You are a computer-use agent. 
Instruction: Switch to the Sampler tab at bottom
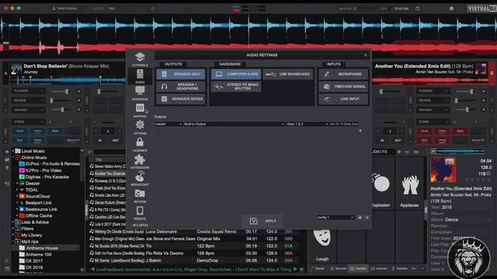[358, 269]
